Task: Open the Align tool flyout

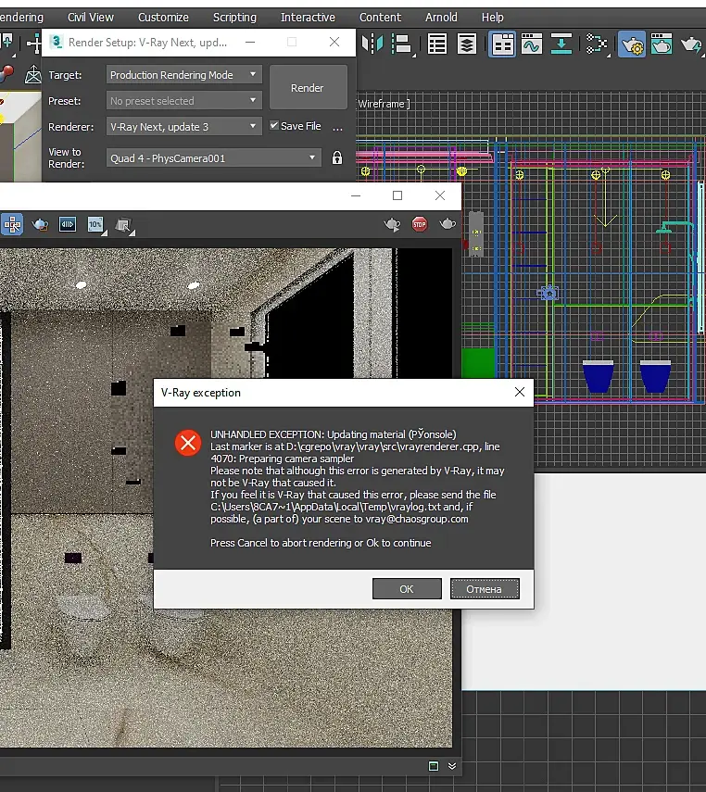Action: point(401,44)
